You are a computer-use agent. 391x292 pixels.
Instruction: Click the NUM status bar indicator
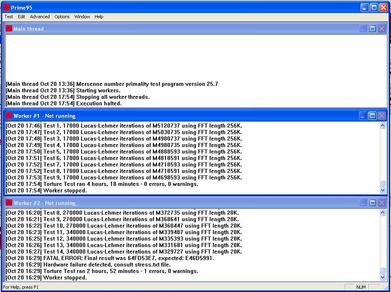click(361, 287)
